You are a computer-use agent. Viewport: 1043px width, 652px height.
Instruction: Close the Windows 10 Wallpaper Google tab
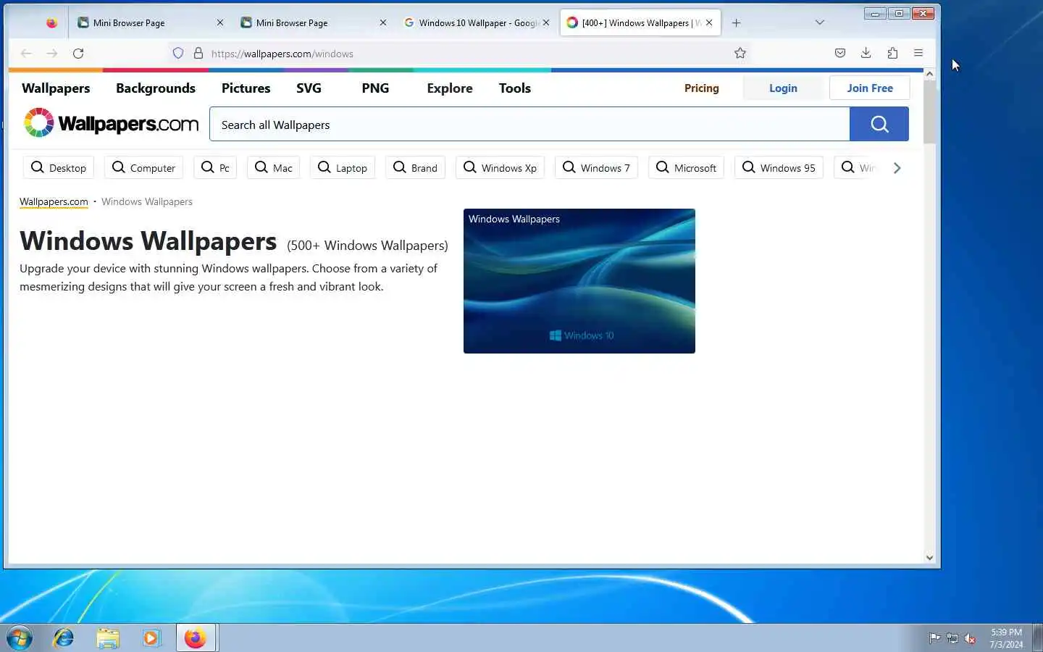coord(546,22)
